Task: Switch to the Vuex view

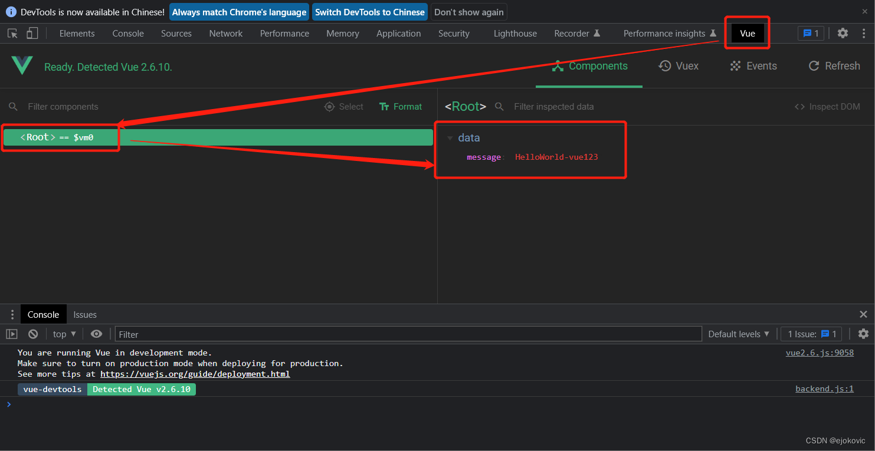Action: 679,66
